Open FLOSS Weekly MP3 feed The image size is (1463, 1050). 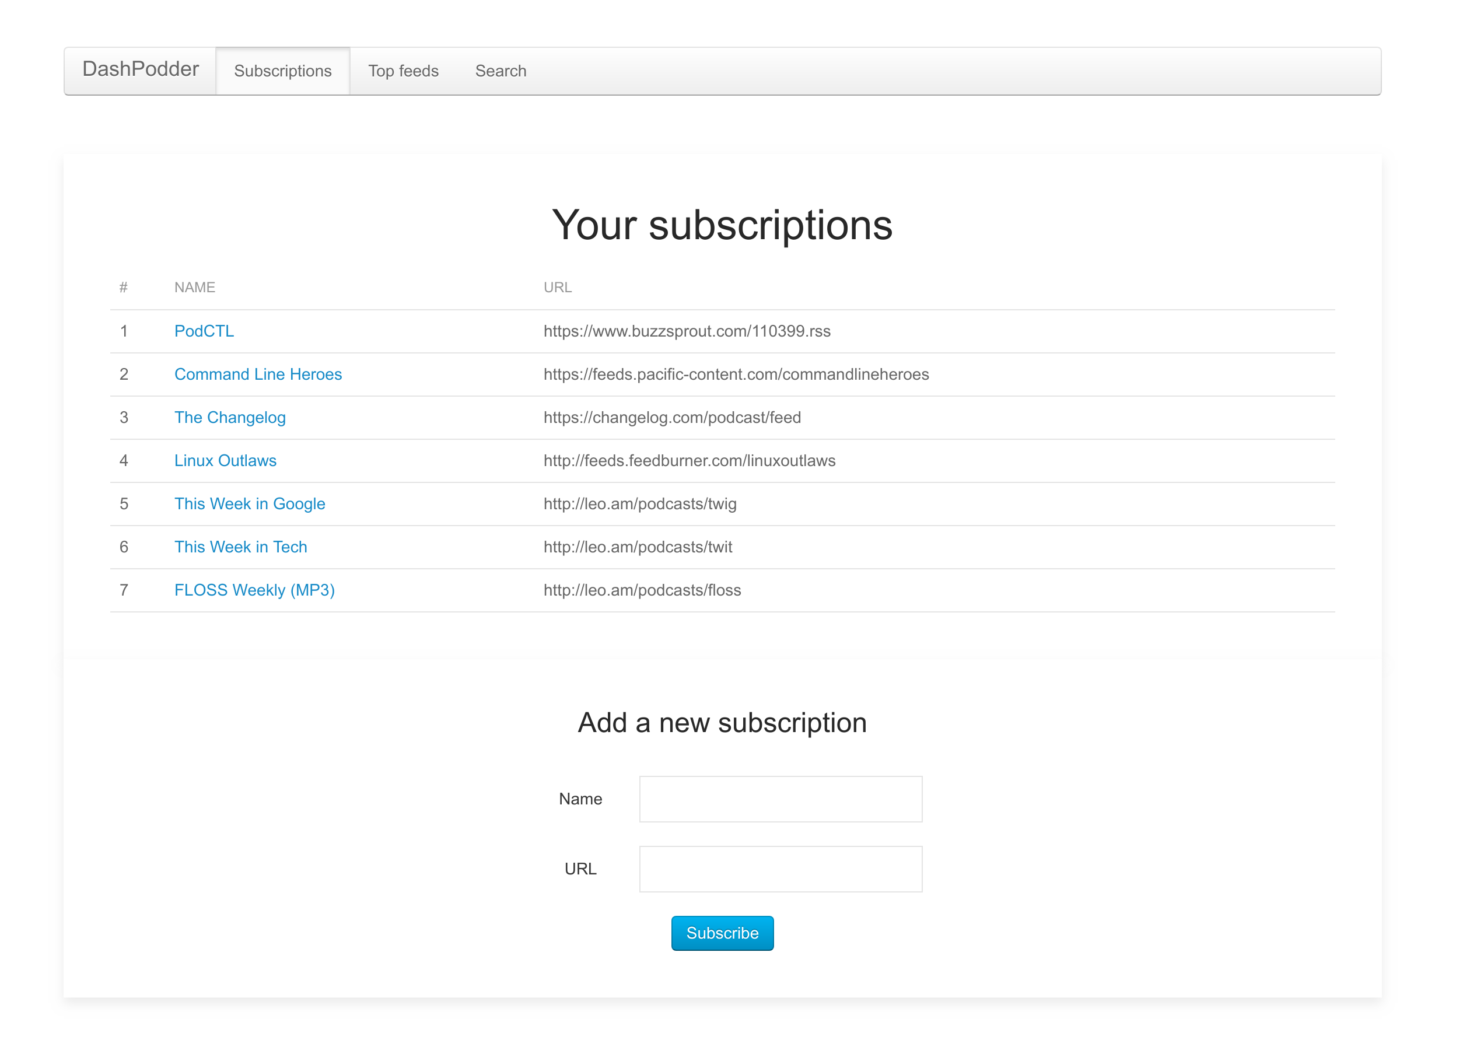click(254, 590)
